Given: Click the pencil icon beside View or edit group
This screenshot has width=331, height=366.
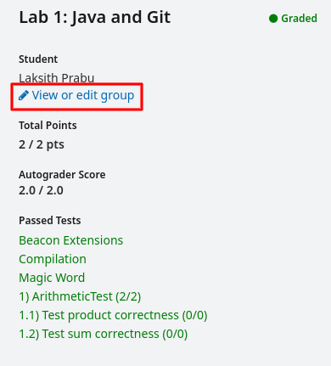Looking at the screenshot, I should [x=24, y=95].
